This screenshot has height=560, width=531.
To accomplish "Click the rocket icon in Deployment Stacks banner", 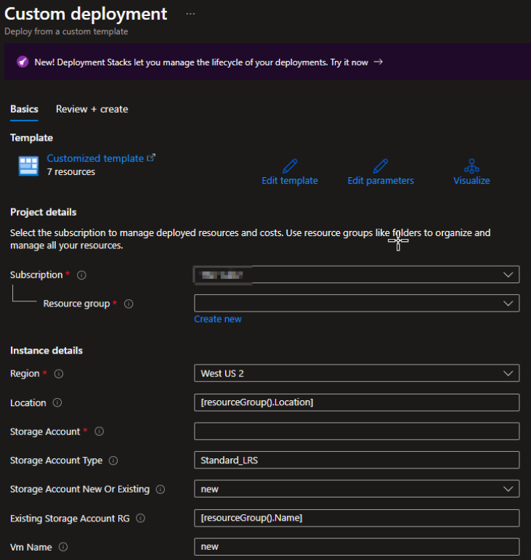I will point(22,62).
